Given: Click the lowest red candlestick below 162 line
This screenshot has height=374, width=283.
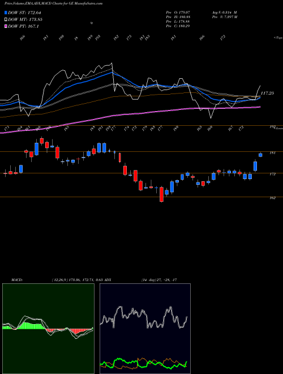Looking at the screenshot, I should [161, 194].
